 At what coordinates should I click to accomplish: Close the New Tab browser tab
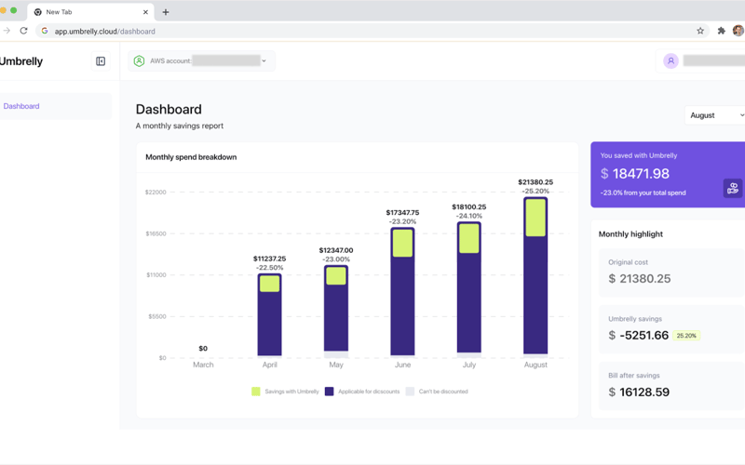click(x=145, y=12)
